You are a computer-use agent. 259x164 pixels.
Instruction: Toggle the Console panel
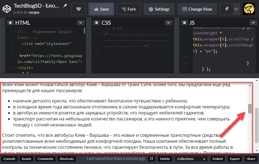point(10,159)
